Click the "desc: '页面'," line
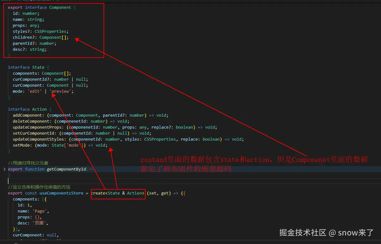The height and width of the screenshot is (244, 381). pyautogui.click(x=33, y=223)
